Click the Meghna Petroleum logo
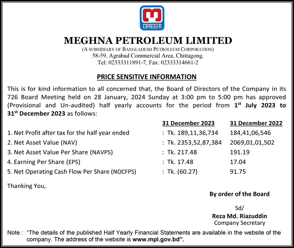The height and width of the screenshot is (248, 294). pyautogui.click(x=147, y=19)
